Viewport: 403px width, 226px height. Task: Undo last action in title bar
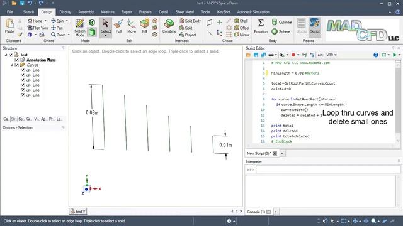coord(30,3)
